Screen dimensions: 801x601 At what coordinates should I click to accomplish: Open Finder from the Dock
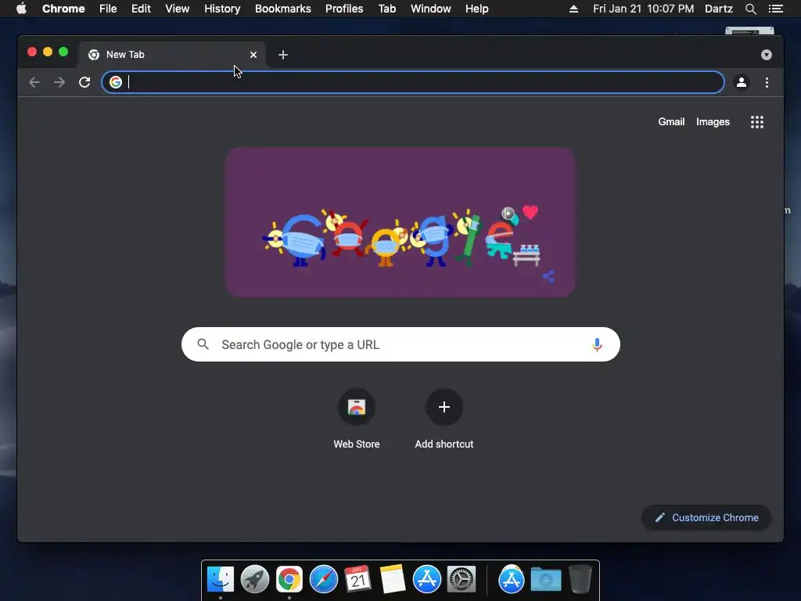[x=220, y=579]
